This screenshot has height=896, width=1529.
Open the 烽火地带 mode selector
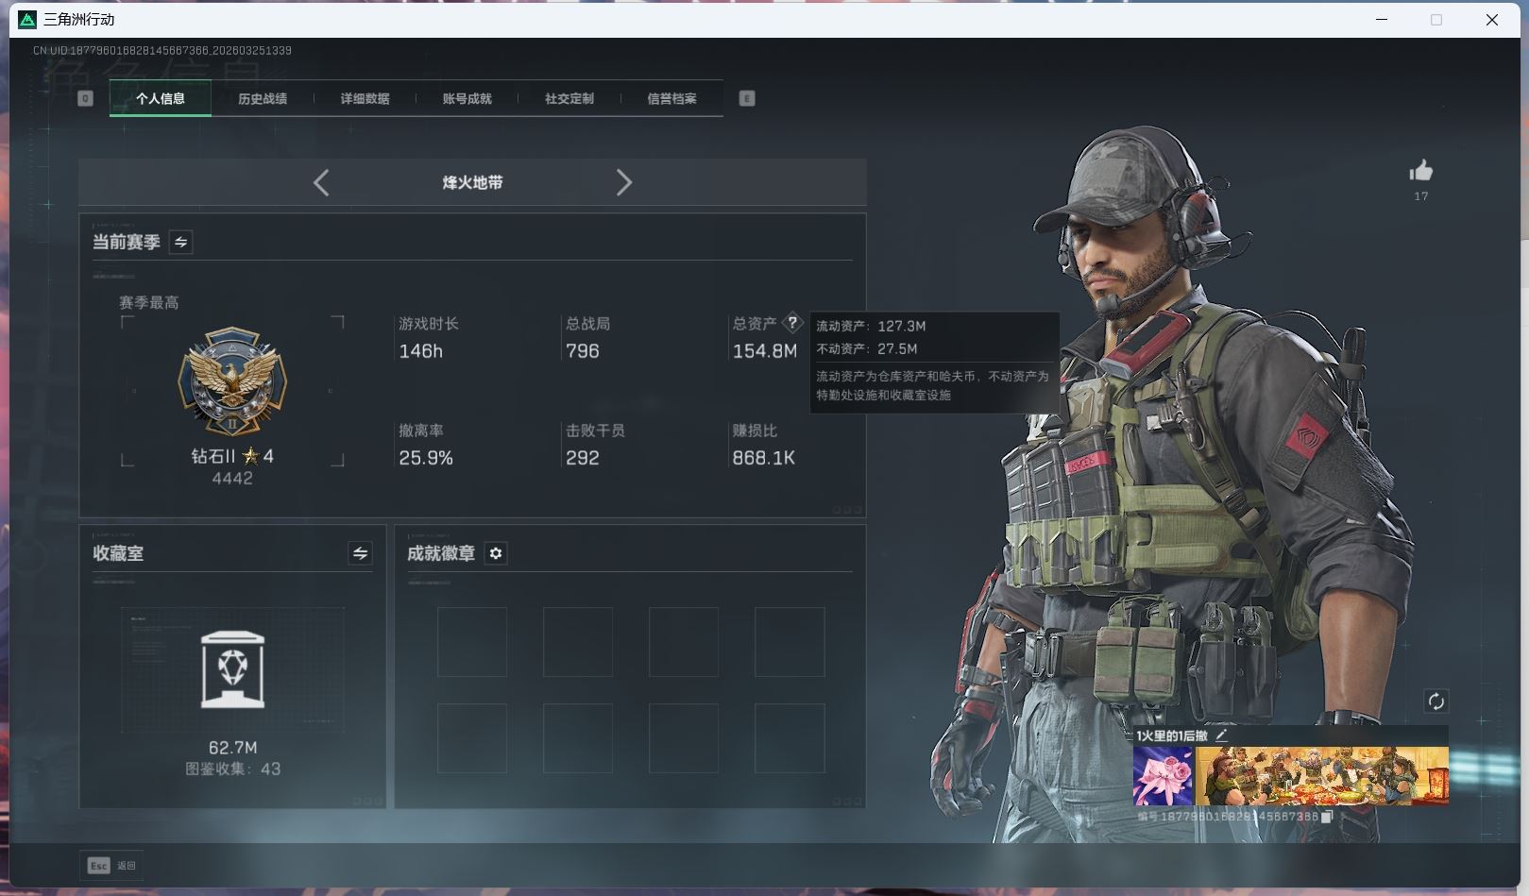[x=472, y=182]
